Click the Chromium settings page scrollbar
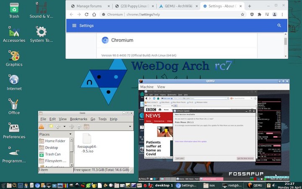This screenshot has height=189, width=302. click(x=286, y=41)
